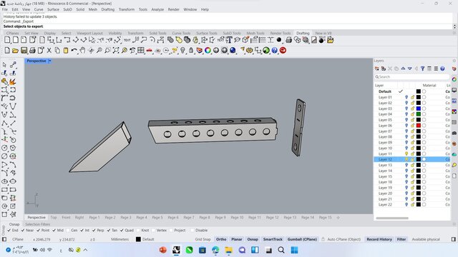The width and height of the screenshot is (458, 257).
Task: Click the Print icon in standard toolbar
Action: pos(32,51)
